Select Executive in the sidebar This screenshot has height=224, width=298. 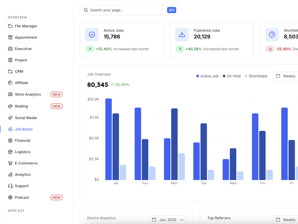point(23,49)
